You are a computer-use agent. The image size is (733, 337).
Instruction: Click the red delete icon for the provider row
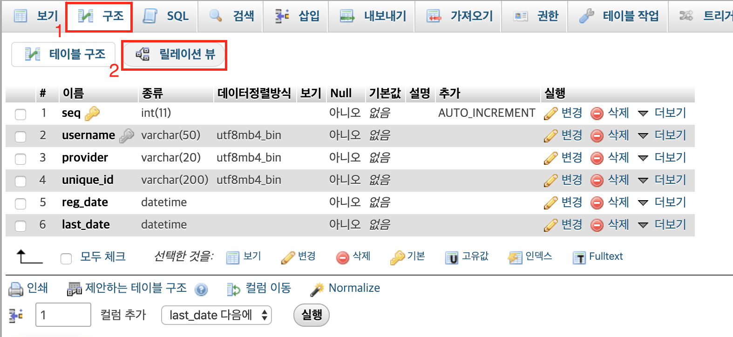(x=597, y=158)
